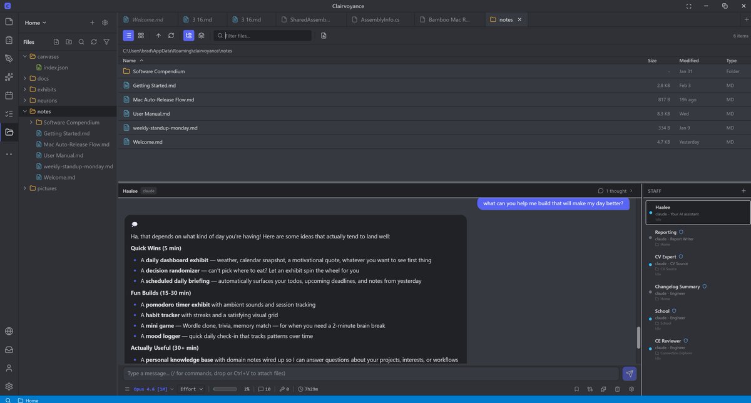Open the open-folder files icon in left rail

point(9,132)
